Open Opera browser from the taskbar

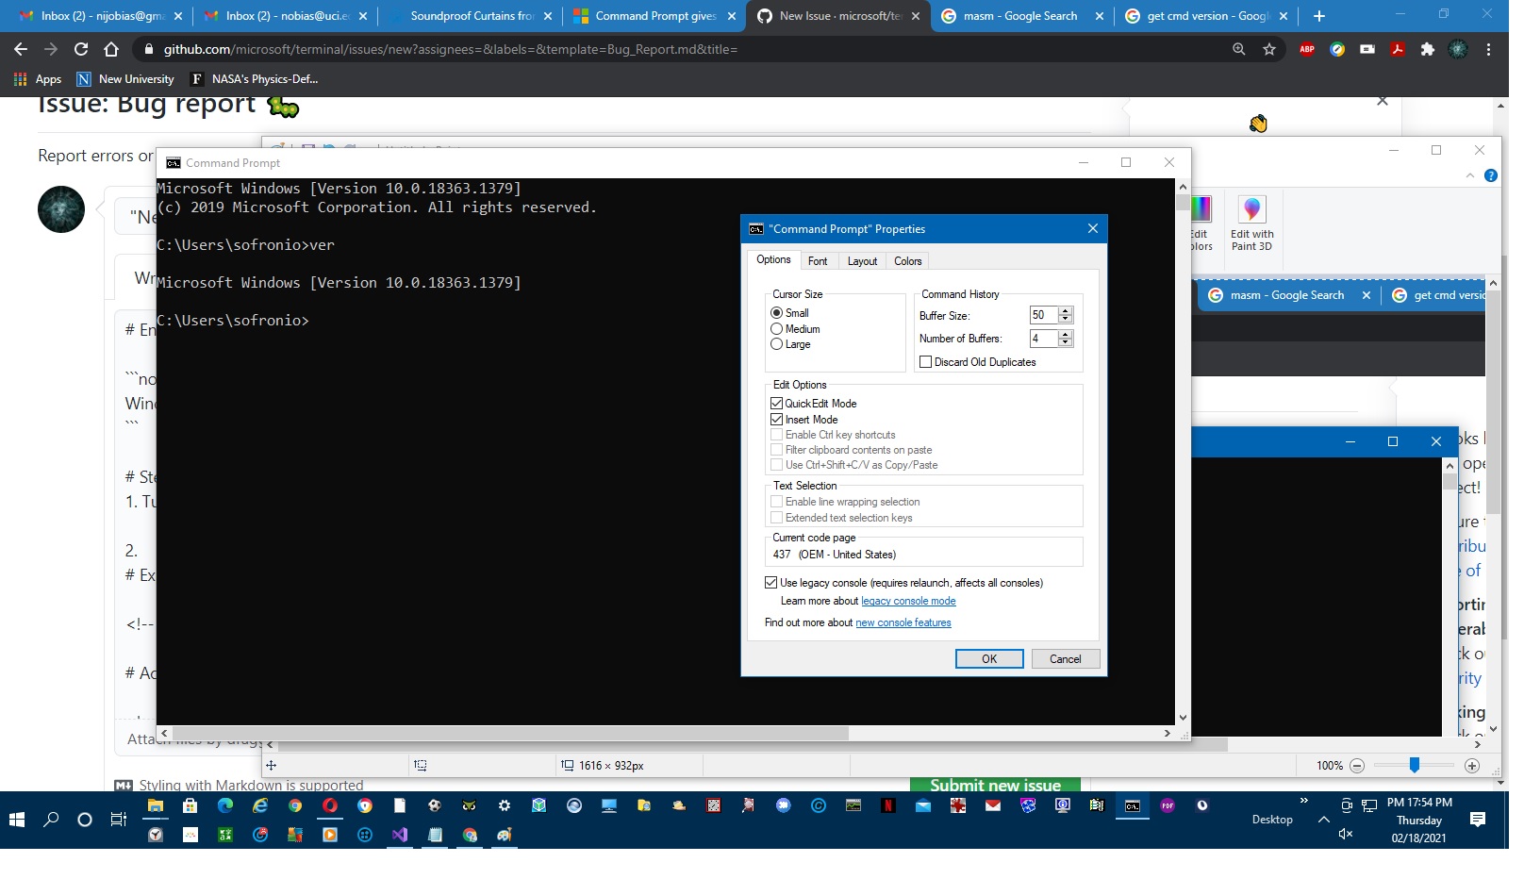328,805
